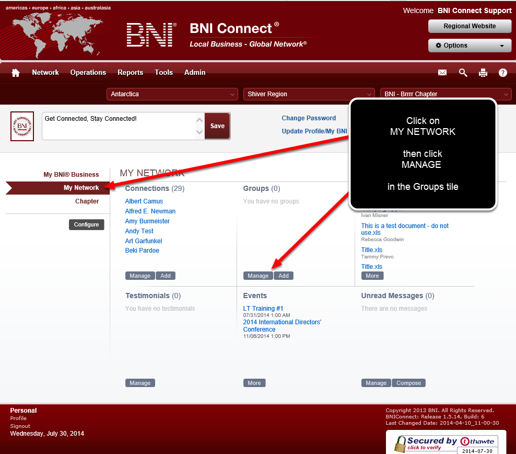
Task: Open the Options gear dropdown
Action: coord(469,46)
